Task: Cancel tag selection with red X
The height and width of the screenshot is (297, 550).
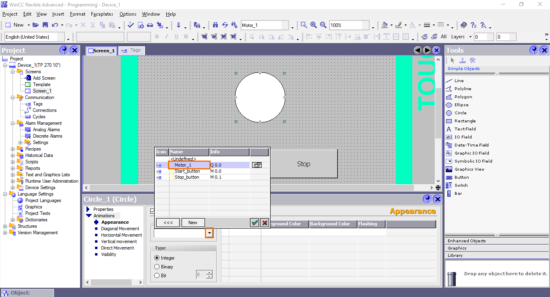Action: [265, 223]
